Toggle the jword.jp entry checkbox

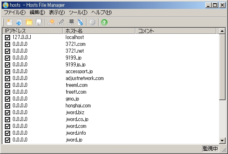[7, 140]
